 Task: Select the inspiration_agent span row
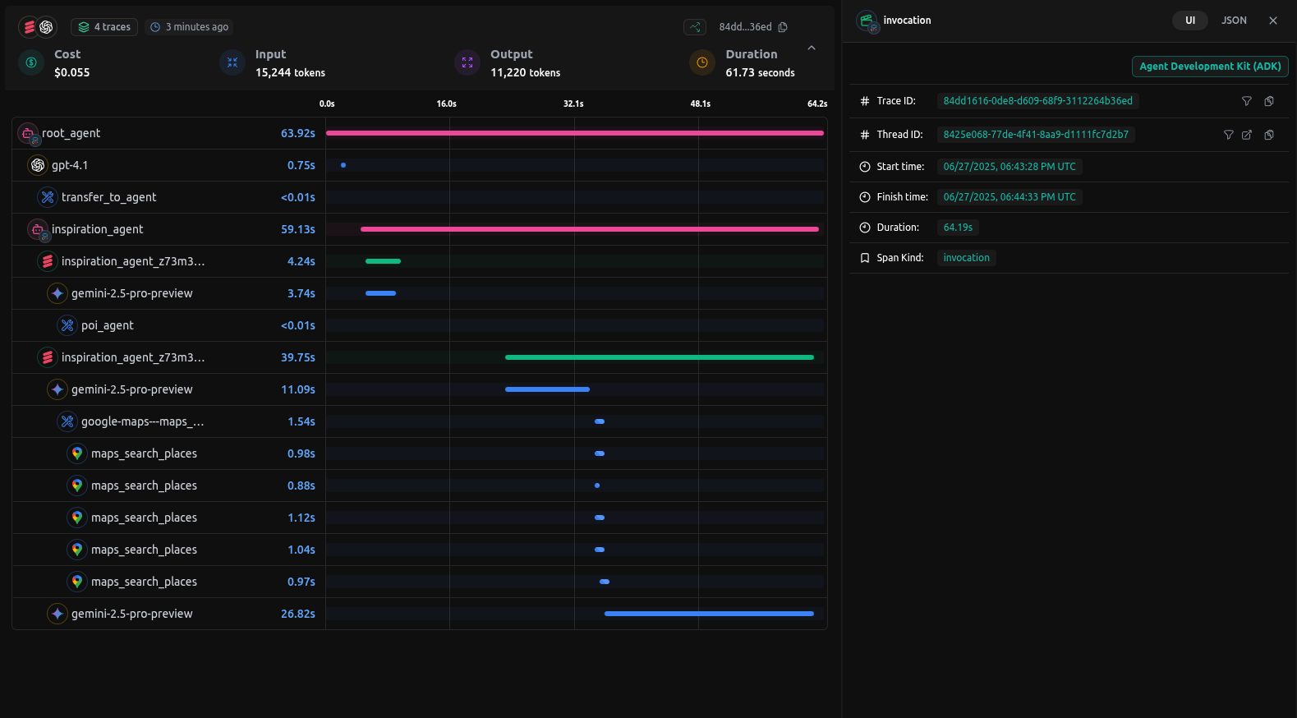tap(97, 229)
